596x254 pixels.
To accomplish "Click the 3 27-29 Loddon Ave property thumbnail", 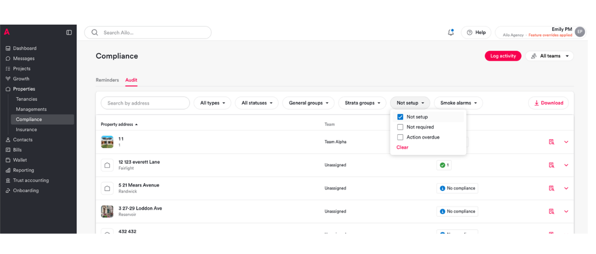I will click(107, 211).
